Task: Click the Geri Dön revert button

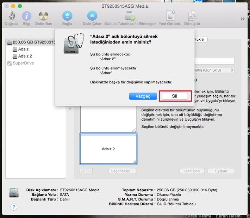Action: tap(192, 171)
